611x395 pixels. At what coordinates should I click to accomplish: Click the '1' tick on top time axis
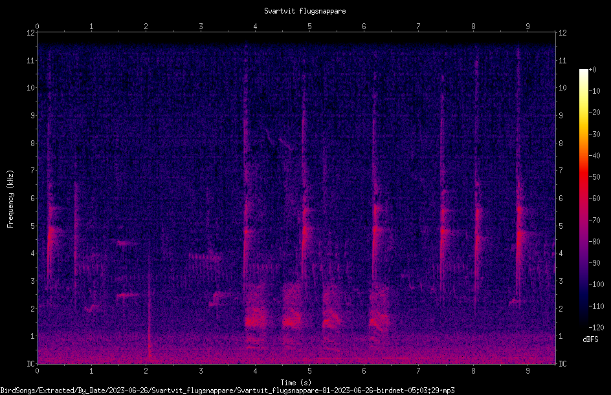pyautogui.click(x=91, y=27)
